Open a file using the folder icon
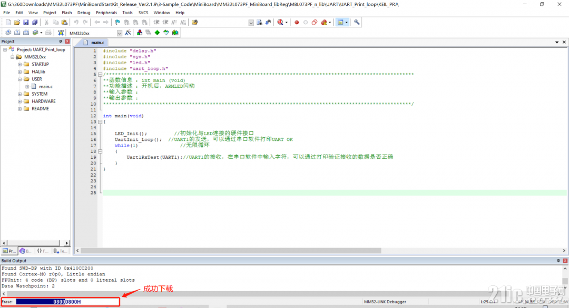 coord(17,23)
